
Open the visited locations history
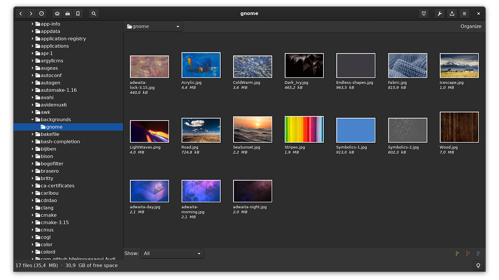(41, 14)
